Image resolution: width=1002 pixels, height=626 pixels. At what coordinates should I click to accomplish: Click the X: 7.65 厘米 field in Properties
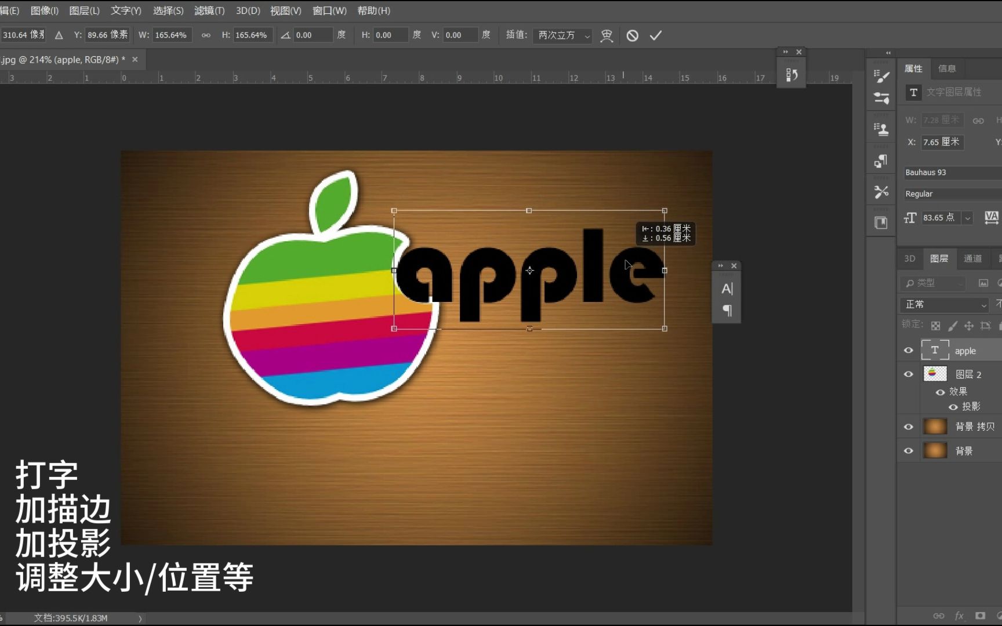point(943,142)
